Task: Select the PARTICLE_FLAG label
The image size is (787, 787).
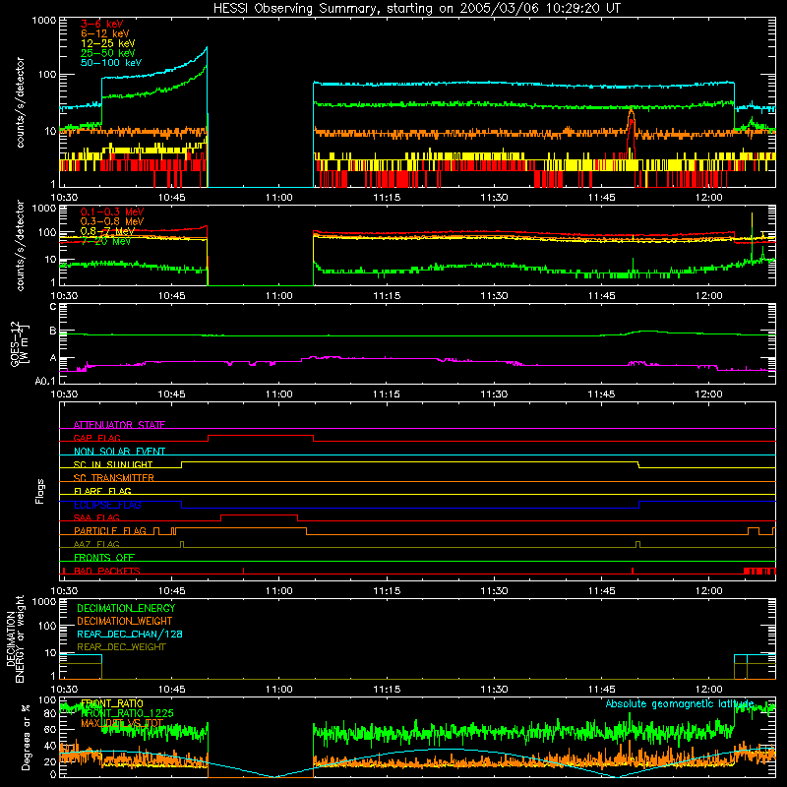Action: (110, 530)
